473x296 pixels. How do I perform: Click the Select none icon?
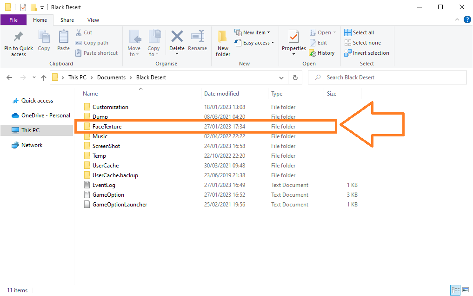pos(348,43)
